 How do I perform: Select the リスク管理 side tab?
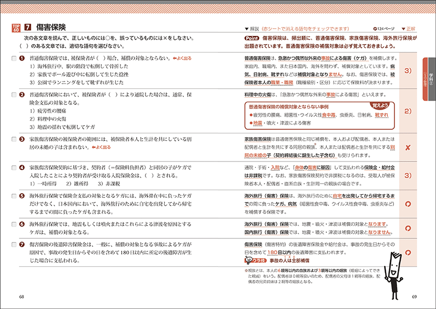(425, 79)
